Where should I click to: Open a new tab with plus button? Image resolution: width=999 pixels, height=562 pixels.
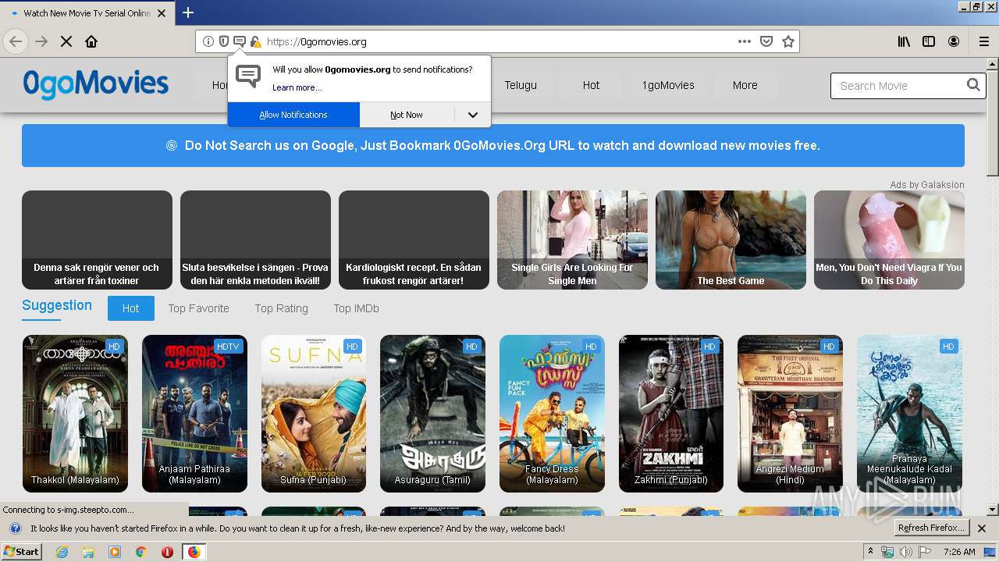pyautogui.click(x=188, y=12)
